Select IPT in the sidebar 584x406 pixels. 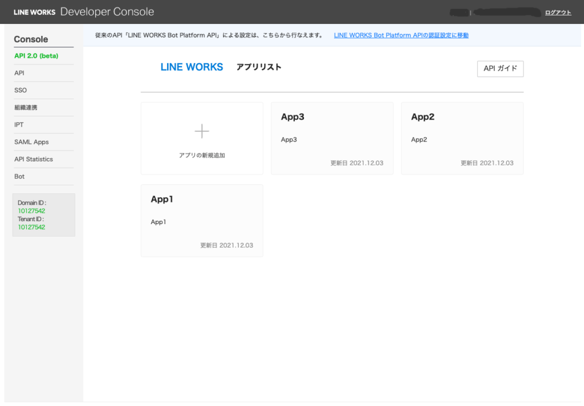(x=19, y=124)
